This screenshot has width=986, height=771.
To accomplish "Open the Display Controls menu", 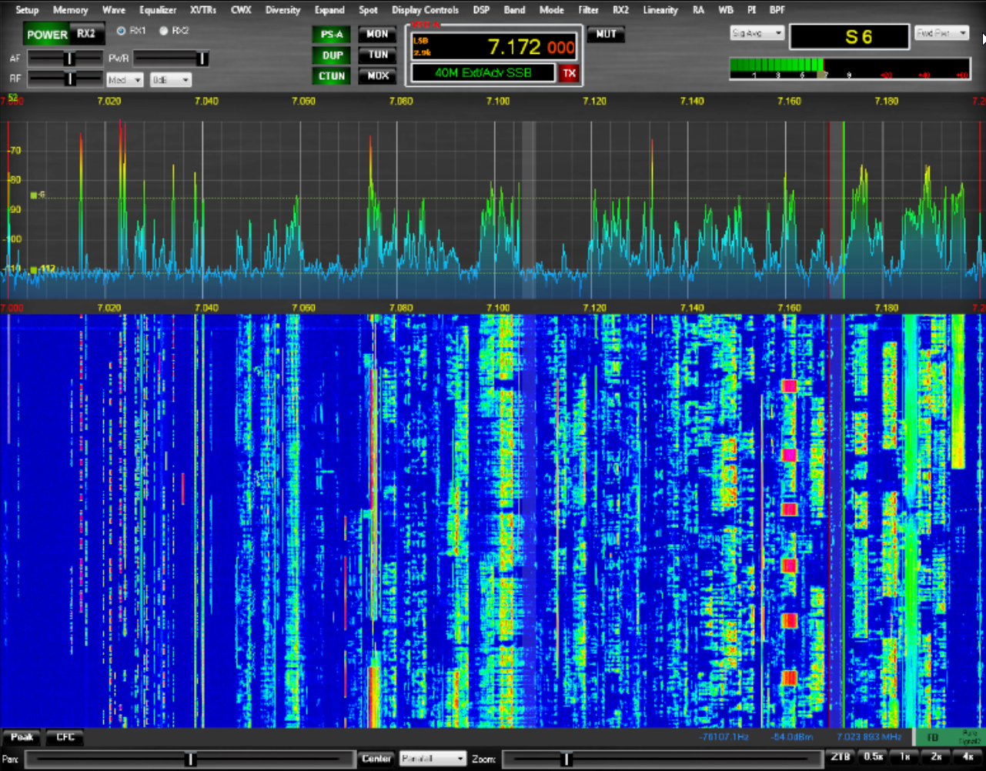I will coord(425,10).
